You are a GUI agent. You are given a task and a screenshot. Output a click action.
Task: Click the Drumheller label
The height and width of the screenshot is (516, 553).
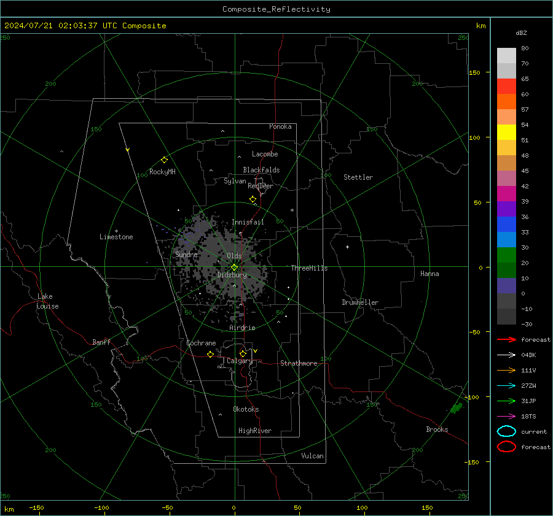(x=360, y=302)
